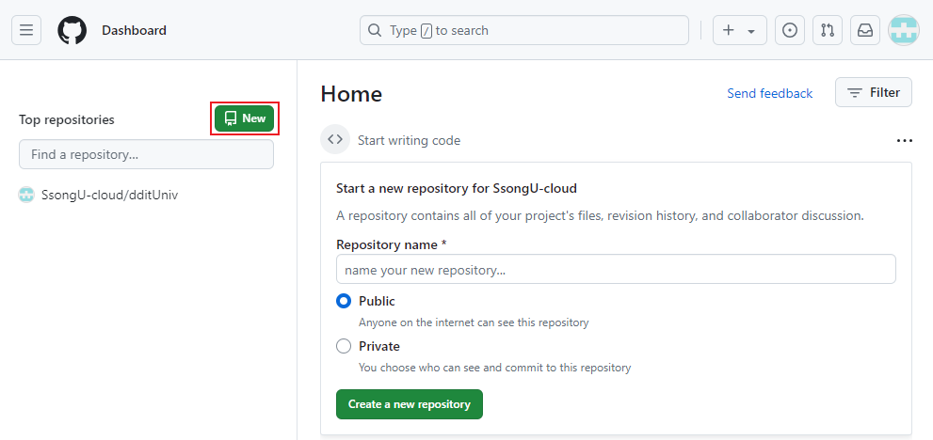Click the magnifier icon in search bar

(375, 30)
